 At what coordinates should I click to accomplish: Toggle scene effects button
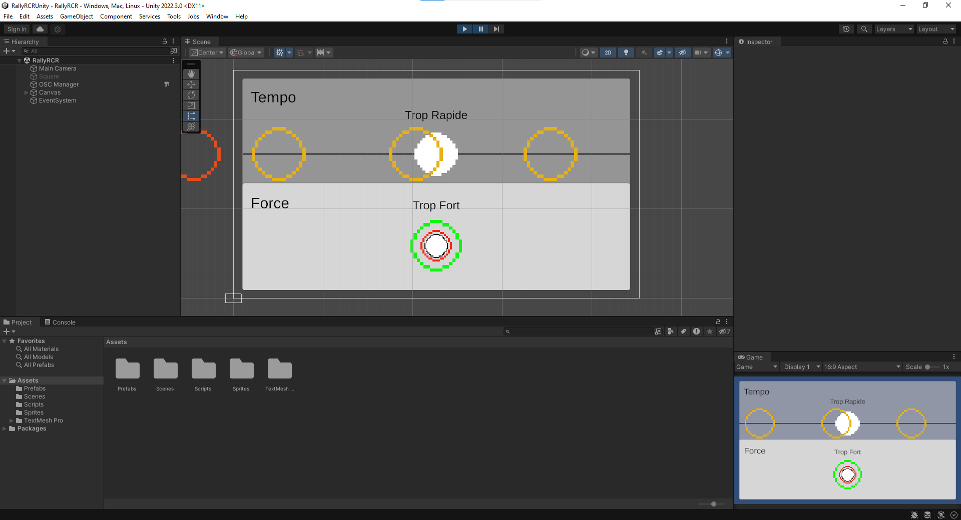[x=660, y=52]
